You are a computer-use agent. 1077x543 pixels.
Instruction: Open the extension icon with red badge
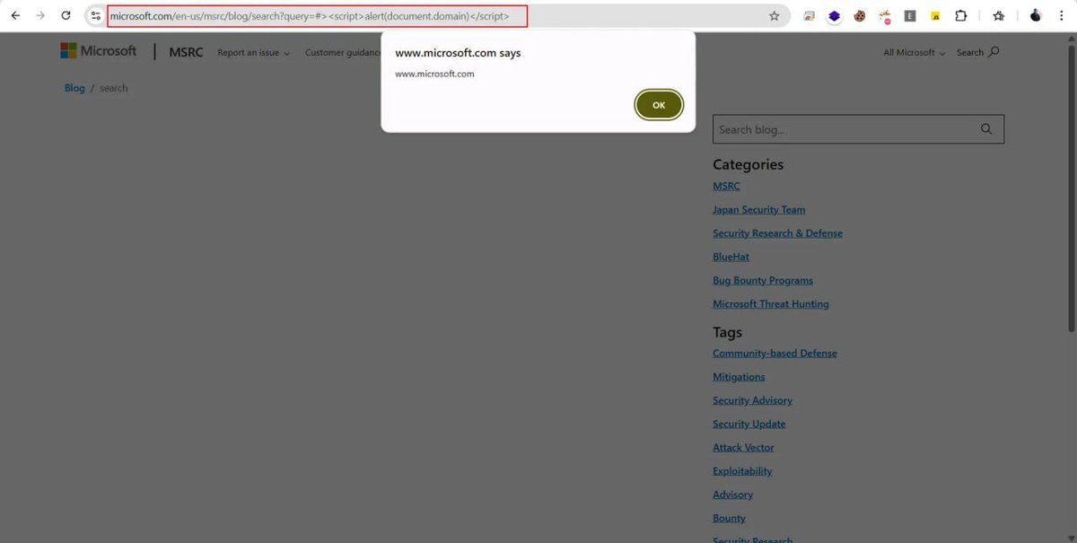885,16
